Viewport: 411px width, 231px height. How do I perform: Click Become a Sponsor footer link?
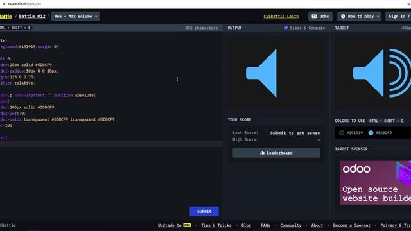click(352, 225)
